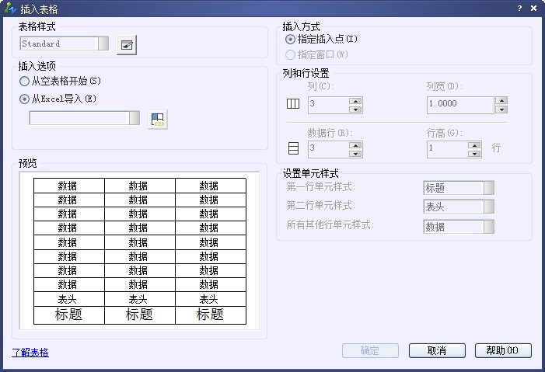Click the 帮助(H) button
545x372 pixels.
[502, 351]
